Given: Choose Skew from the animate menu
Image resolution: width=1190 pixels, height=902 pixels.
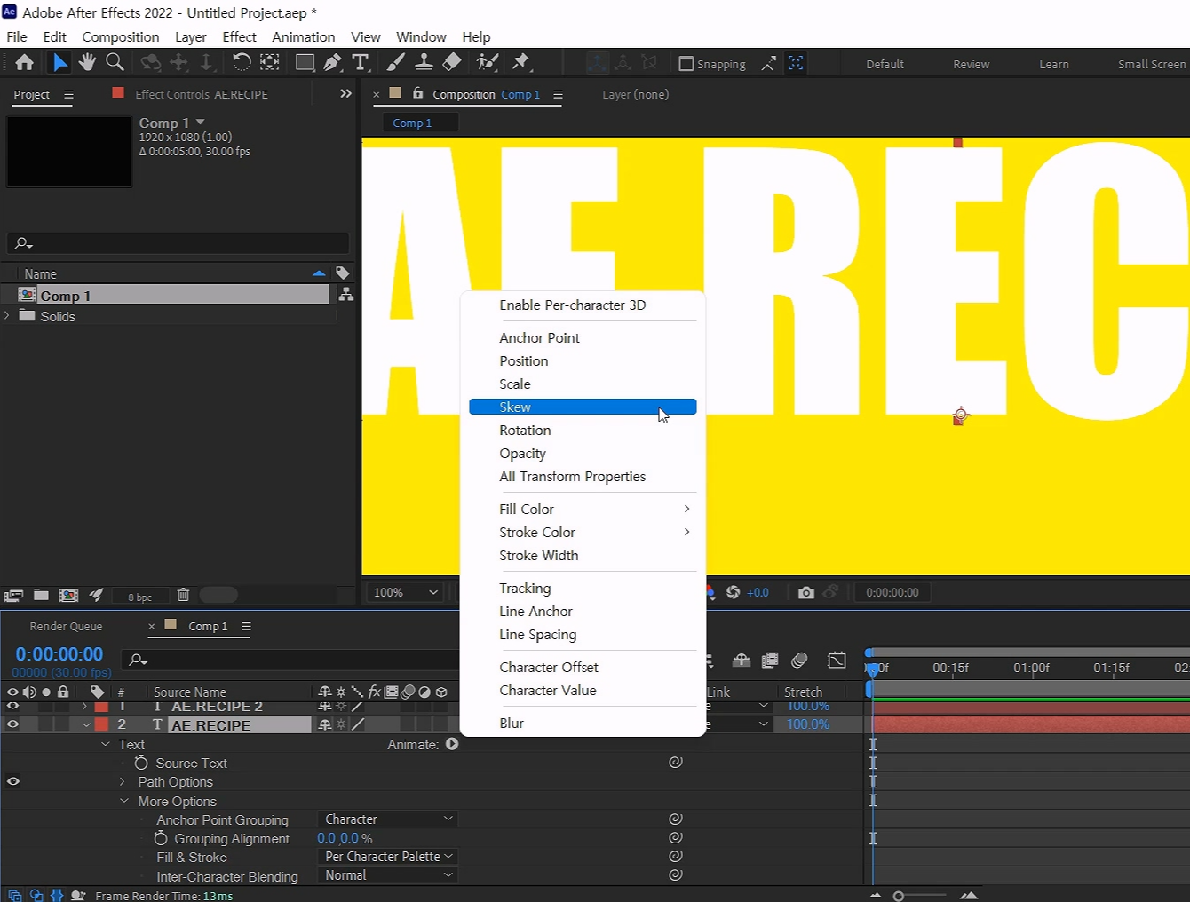Looking at the screenshot, I should click(x=583, y=407).
